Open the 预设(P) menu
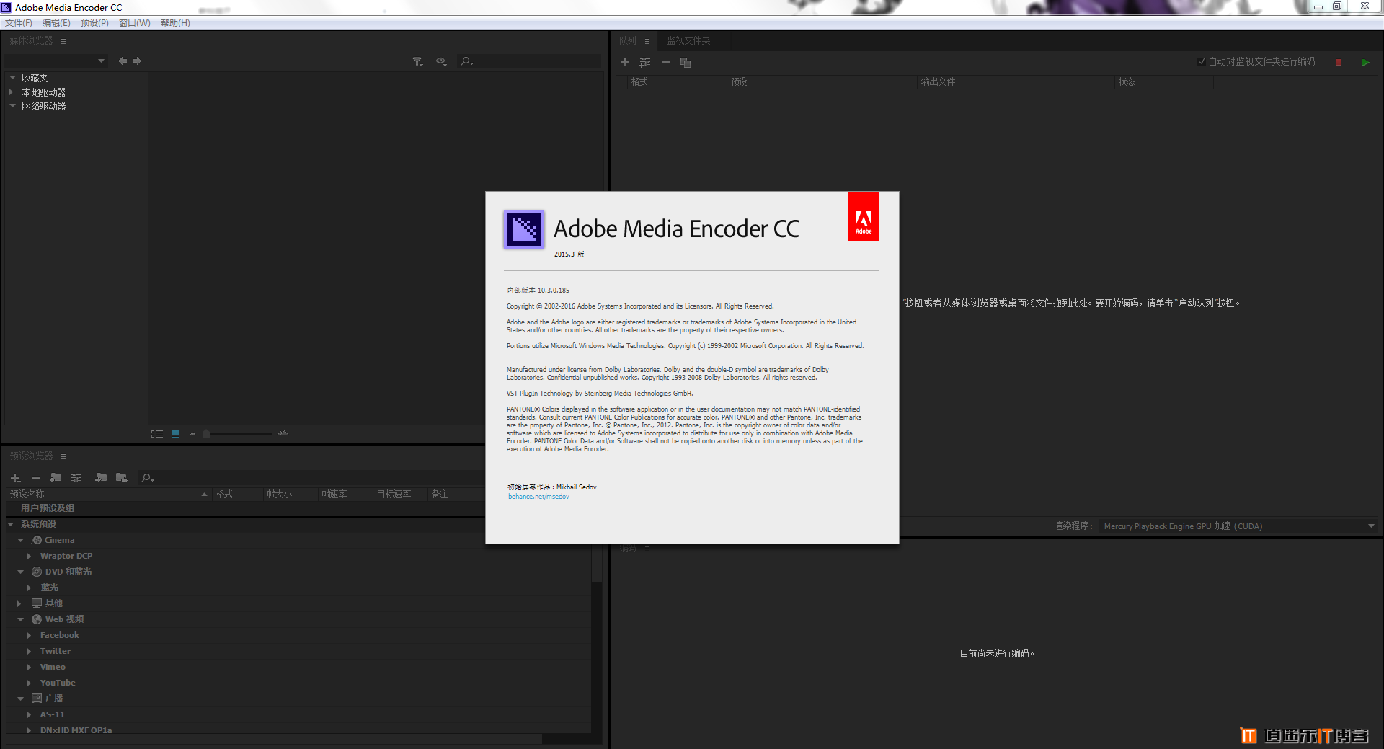 point(94,23)
